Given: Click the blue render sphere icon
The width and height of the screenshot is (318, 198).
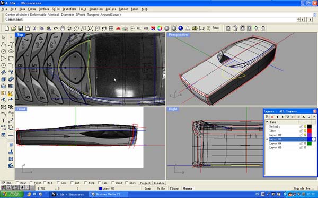Looking at the screenshot, I should click(x=181, y=29).
